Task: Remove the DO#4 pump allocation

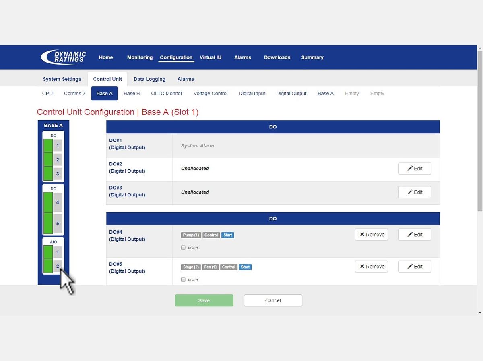Action: pyautogui.click(x=371, y=235)
